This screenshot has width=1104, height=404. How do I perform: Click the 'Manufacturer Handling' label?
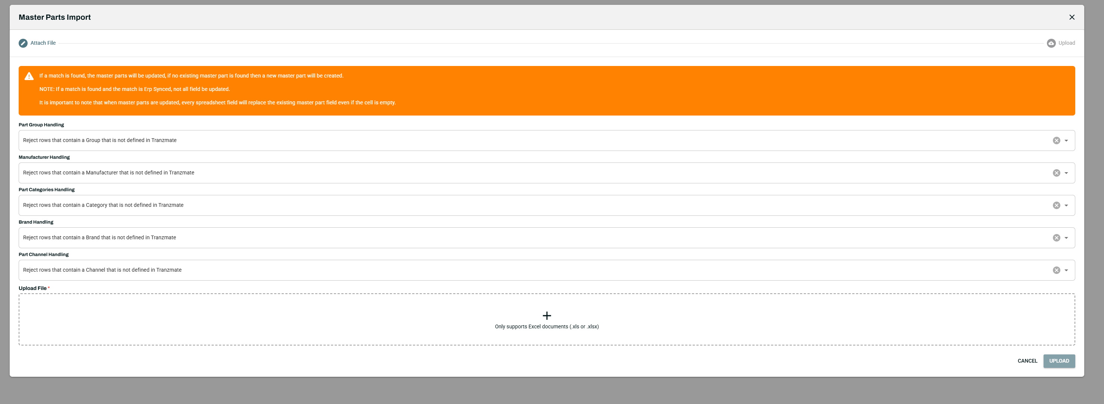(44, 158)
